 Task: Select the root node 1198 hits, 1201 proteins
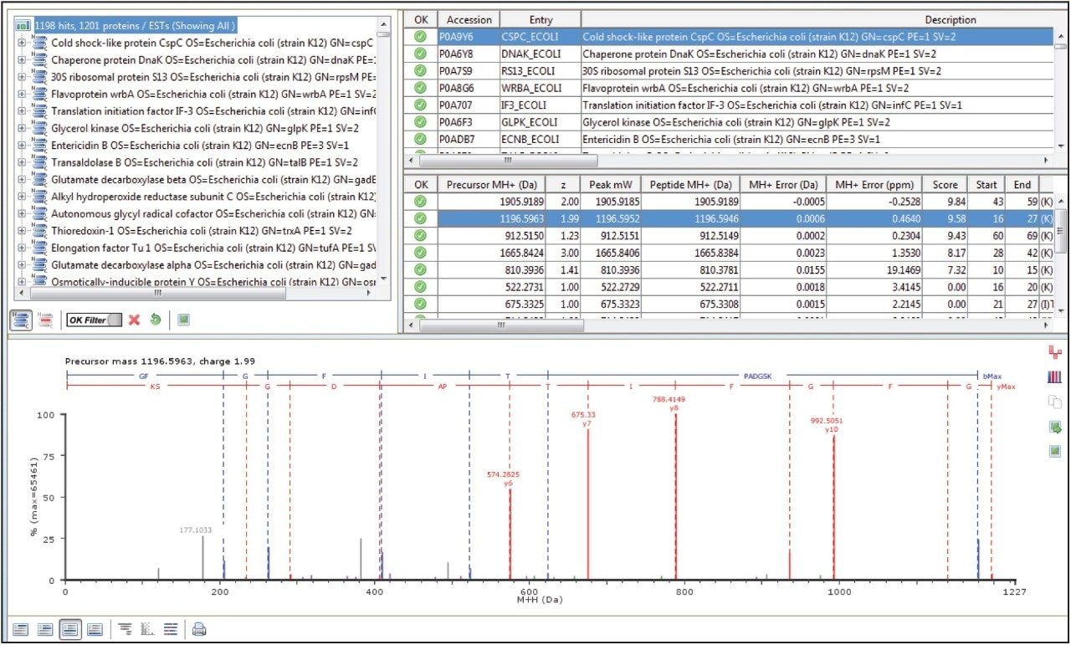coord(136,26)
